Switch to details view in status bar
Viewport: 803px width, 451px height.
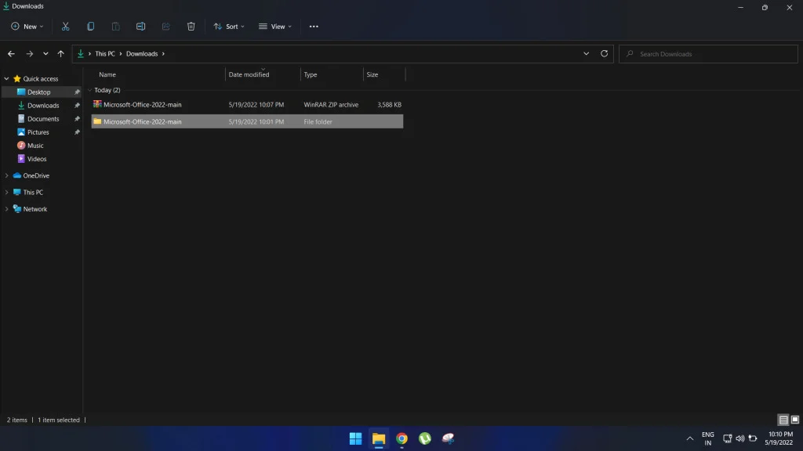[783, 420]
